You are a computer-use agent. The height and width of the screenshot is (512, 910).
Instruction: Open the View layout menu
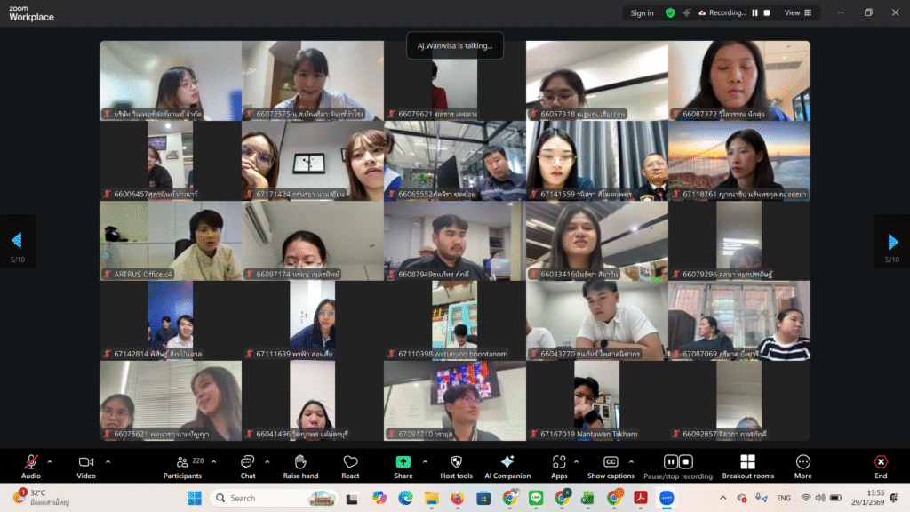pos(797,13)
